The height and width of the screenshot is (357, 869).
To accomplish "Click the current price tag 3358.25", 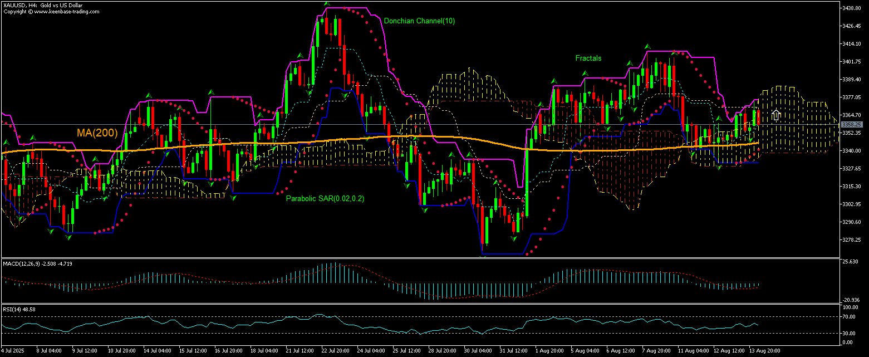I will tap(852, 124).
